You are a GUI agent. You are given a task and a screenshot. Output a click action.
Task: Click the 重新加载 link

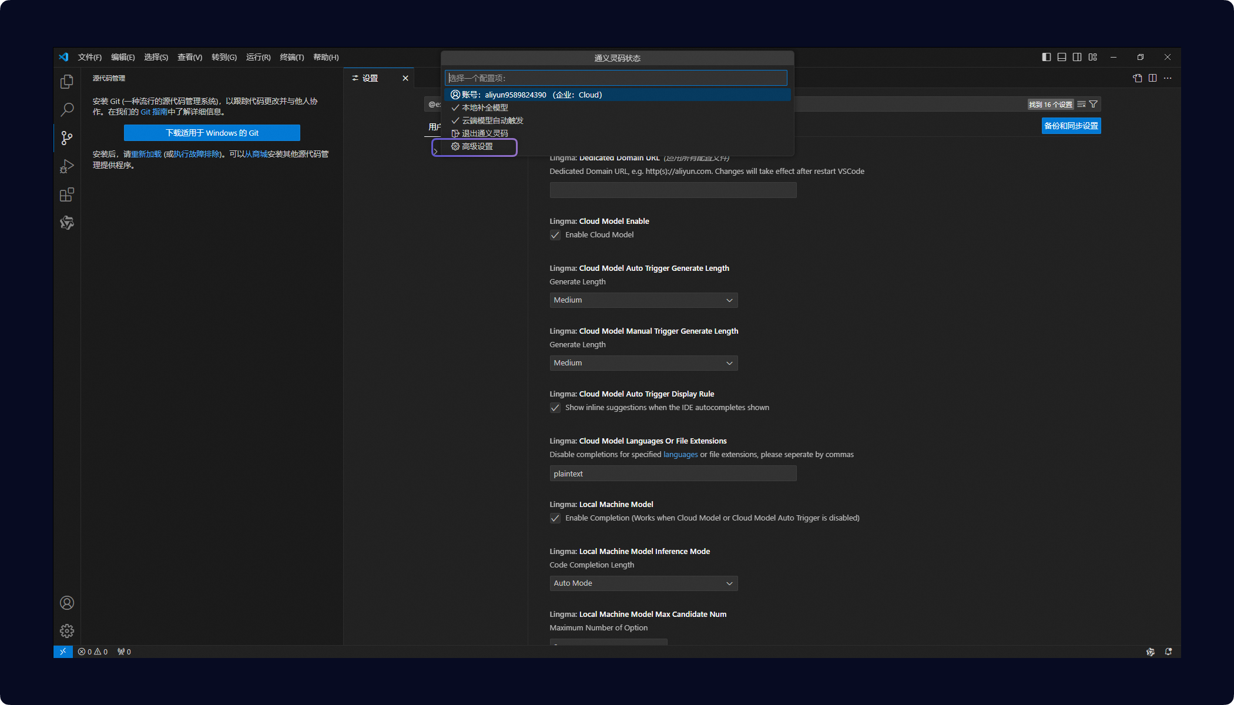[146, 154]
